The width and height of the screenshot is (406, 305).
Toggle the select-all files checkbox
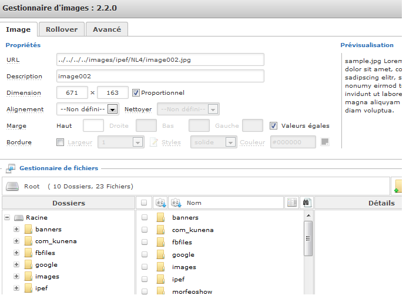click(x=144, y=203)
